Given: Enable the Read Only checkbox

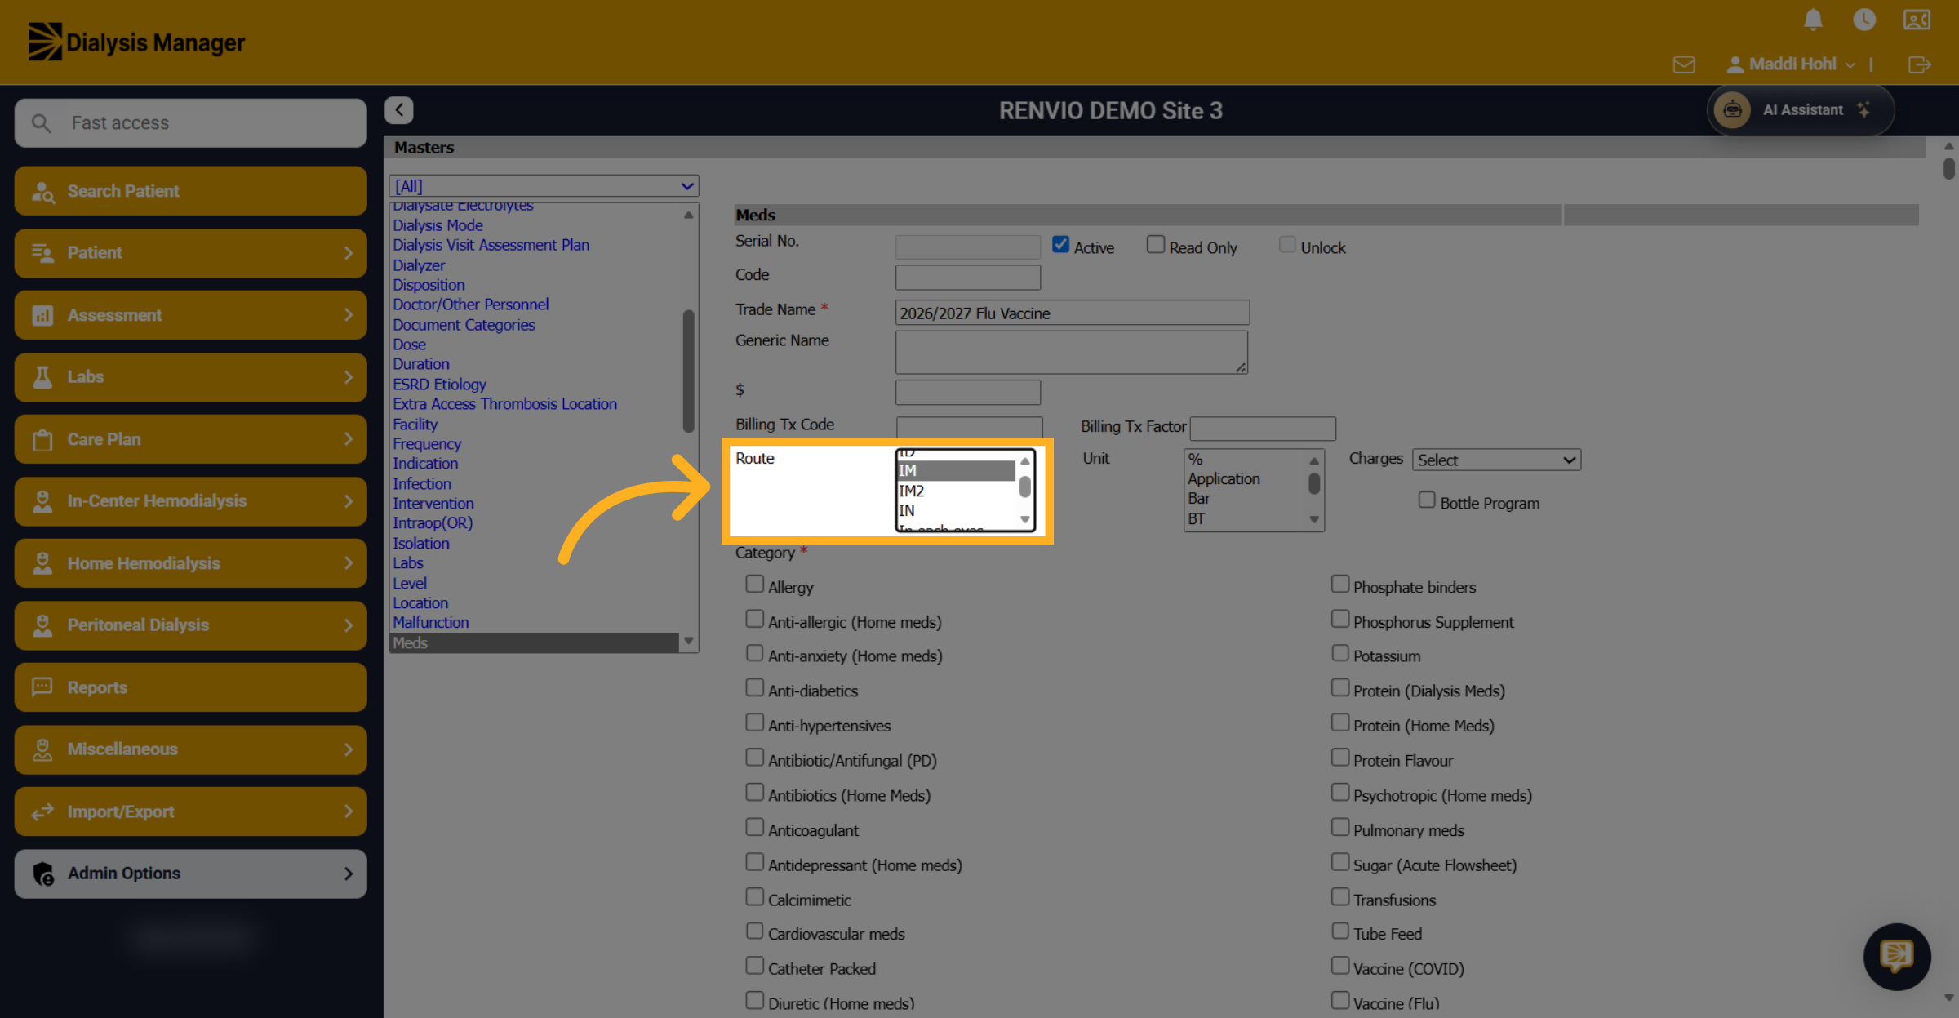Looking at the screenshot, I should 1156,245.
